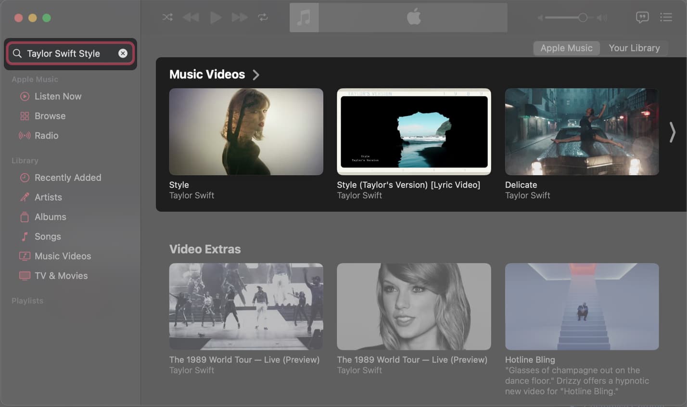The image size is (687, 407).
Task: Open Music Videos in sidebar
Action: click(63, 256)
